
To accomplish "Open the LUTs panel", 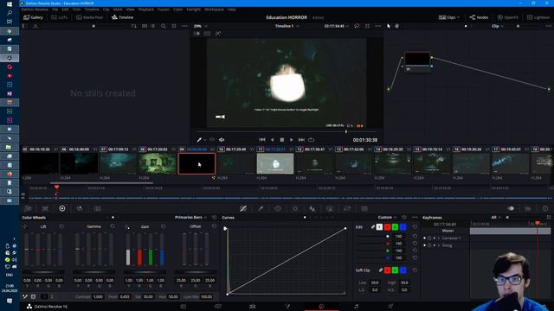I will pyautogui.click(x=59, y=17).
